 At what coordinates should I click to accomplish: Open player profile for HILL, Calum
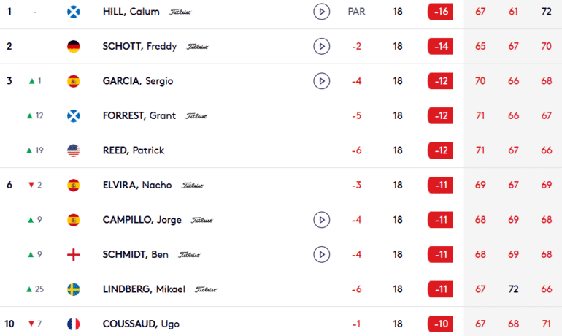pyautogui.click(x=131, y=12)
